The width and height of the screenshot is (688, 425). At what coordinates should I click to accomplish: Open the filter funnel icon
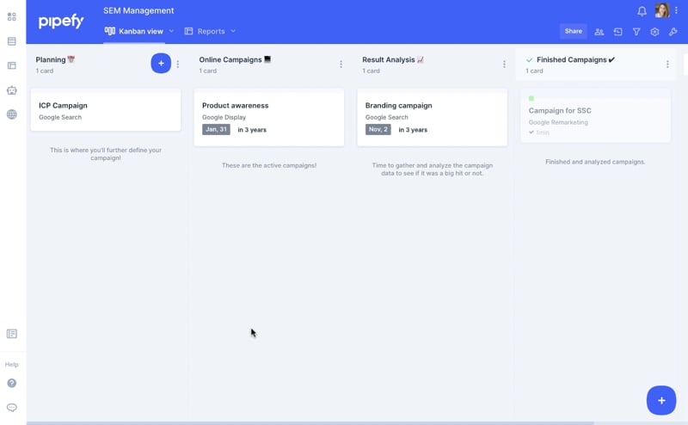point(636,32)
